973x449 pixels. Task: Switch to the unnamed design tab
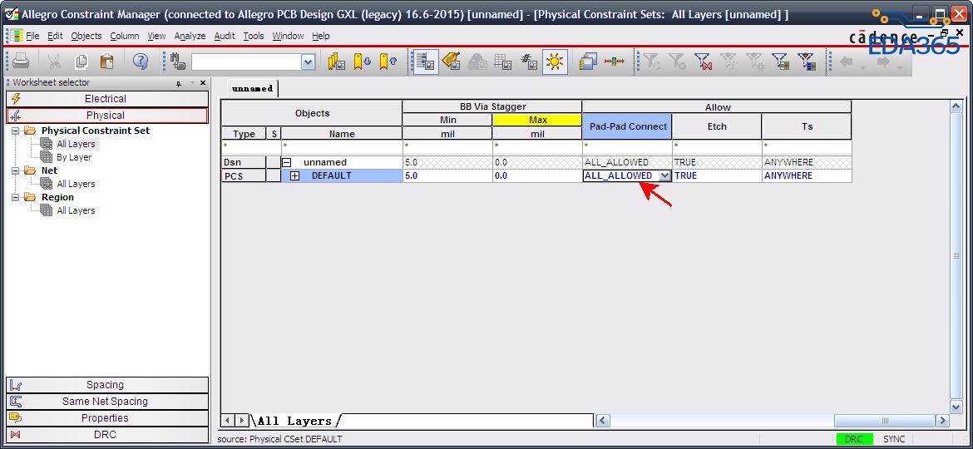tap(252, 89)
